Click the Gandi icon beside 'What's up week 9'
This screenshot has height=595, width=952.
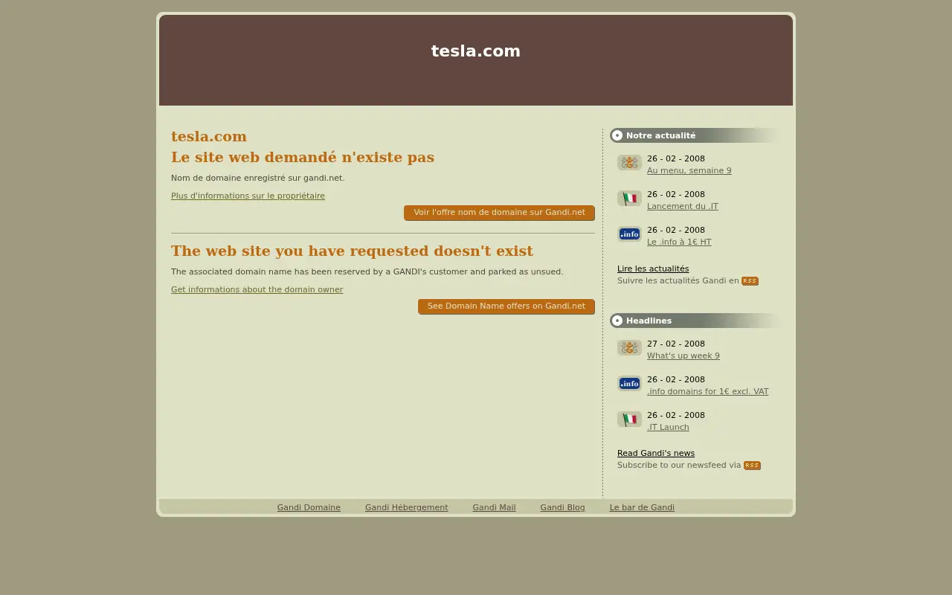point(629,348)
